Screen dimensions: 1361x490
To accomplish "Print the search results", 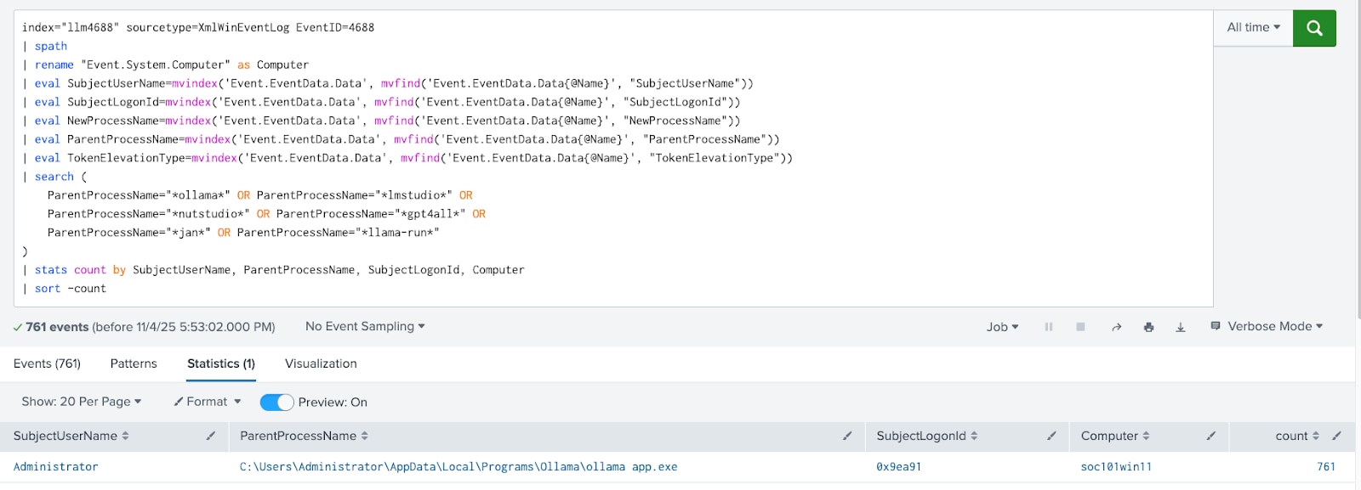I will [1148, 327].
